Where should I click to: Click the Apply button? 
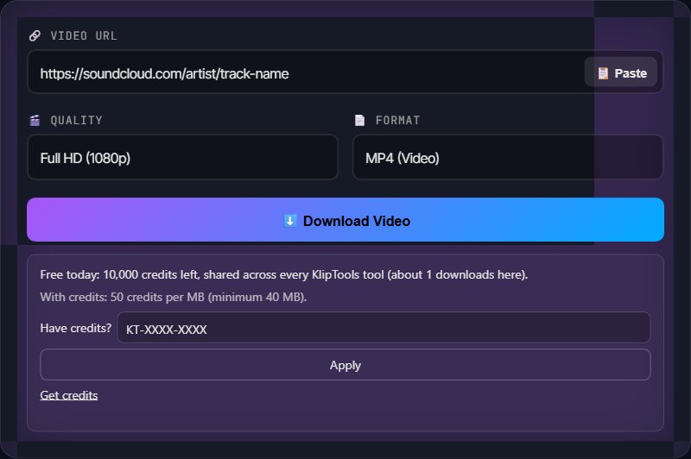pos(345,365)
